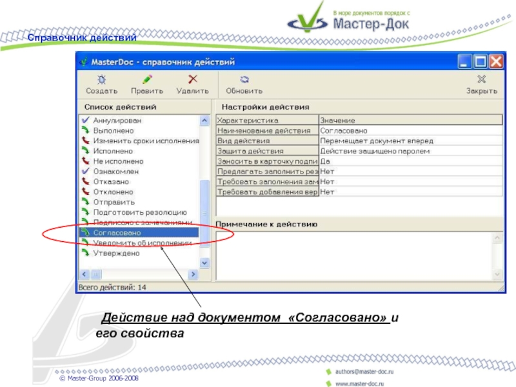Click actions list scroll-down arrow
Image resolution: width=516 pixels, height=387 pixels.
[x=204, y=263]
